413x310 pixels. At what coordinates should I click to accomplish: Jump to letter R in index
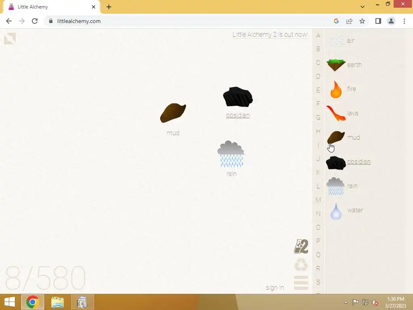coord(318,268)
